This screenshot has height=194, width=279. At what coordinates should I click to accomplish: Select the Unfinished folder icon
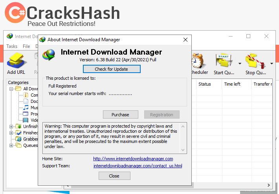tap(18, 126)
